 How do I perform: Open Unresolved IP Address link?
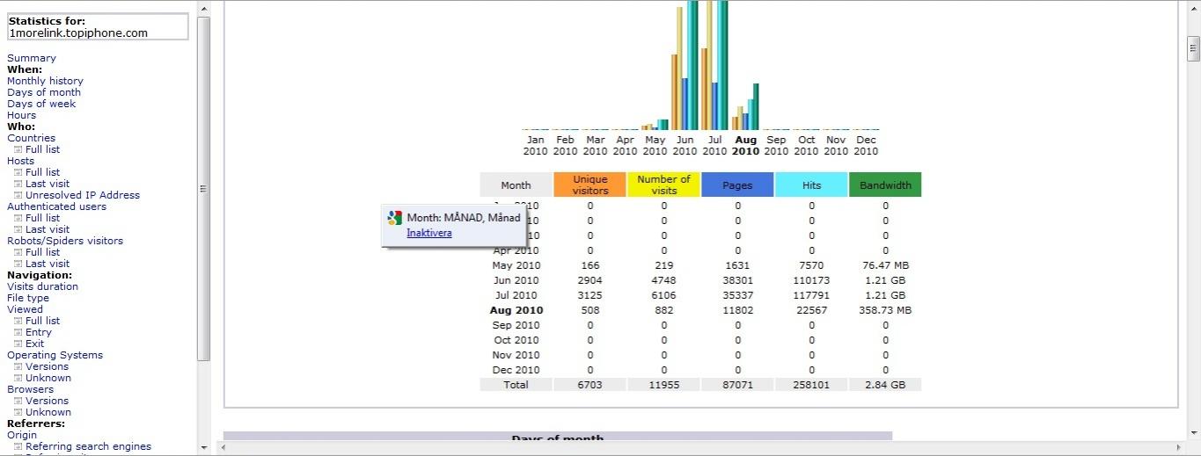[83, 195]
